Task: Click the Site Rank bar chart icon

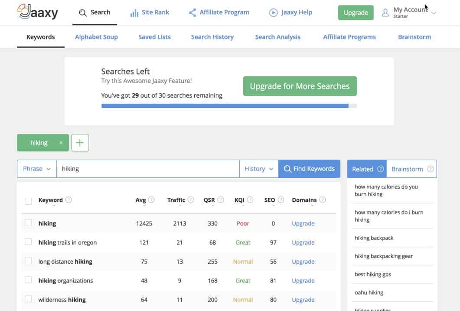Action: pos(134,13)
